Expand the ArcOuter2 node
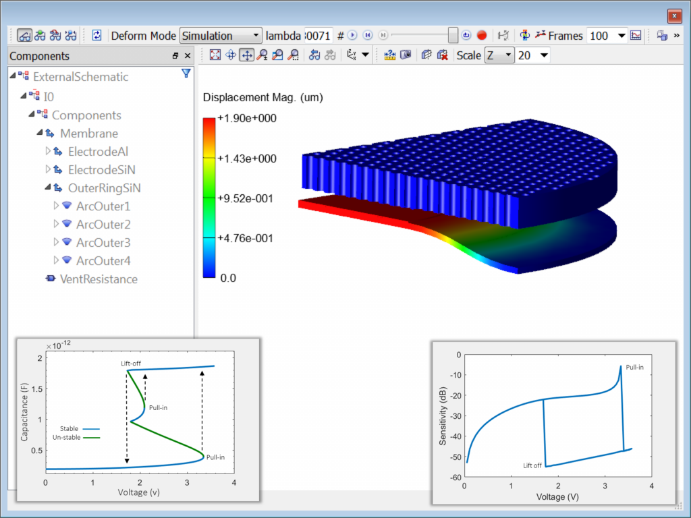 coord(56,224)
